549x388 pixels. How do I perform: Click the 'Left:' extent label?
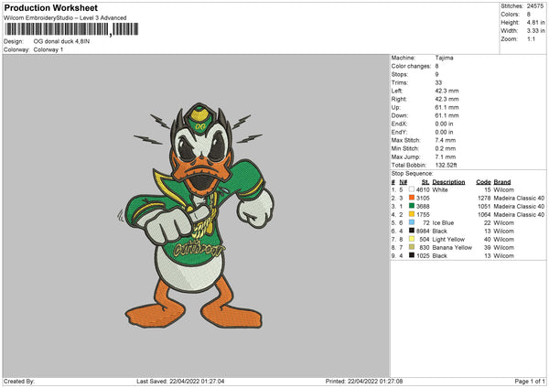397,91
